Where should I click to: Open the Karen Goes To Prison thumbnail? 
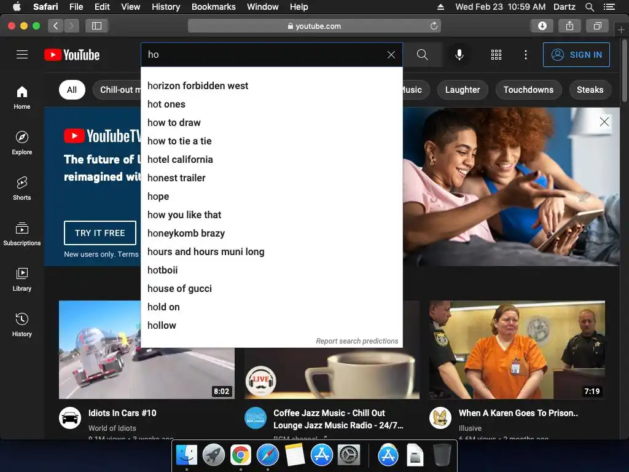517,350
